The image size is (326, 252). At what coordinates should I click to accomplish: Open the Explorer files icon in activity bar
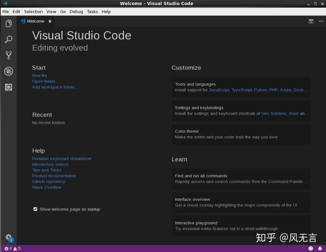(x=9, y=24)
